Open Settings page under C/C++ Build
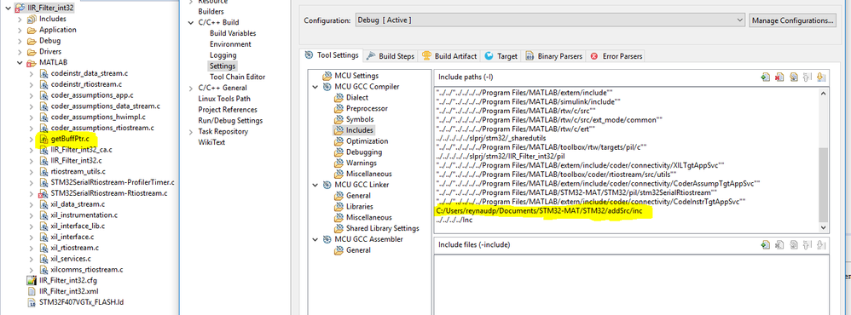The width and height of the screenshot is (851, 315). tap(223, 66)
